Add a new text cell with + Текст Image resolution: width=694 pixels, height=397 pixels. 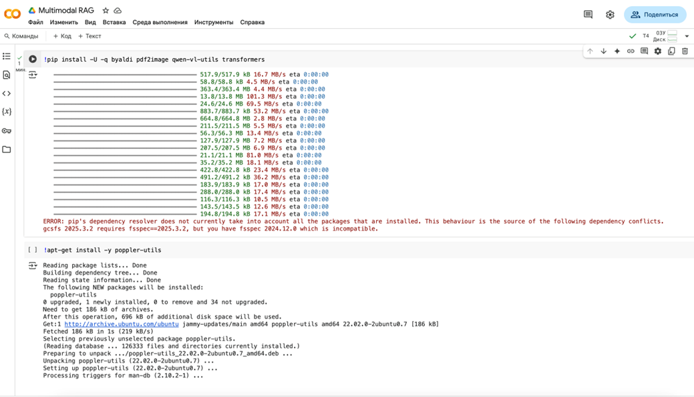(90, 36)
